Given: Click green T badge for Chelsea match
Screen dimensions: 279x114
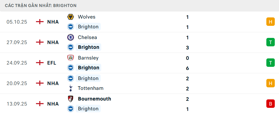Looking at the screenshot, I should (270, 42).
